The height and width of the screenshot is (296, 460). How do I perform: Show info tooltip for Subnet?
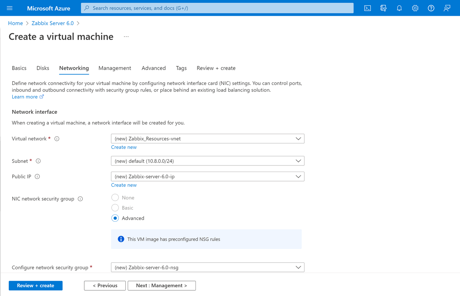click(x=38, y=161)
